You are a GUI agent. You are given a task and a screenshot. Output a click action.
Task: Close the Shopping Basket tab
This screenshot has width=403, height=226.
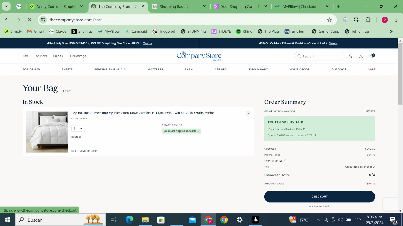[204, 6]
